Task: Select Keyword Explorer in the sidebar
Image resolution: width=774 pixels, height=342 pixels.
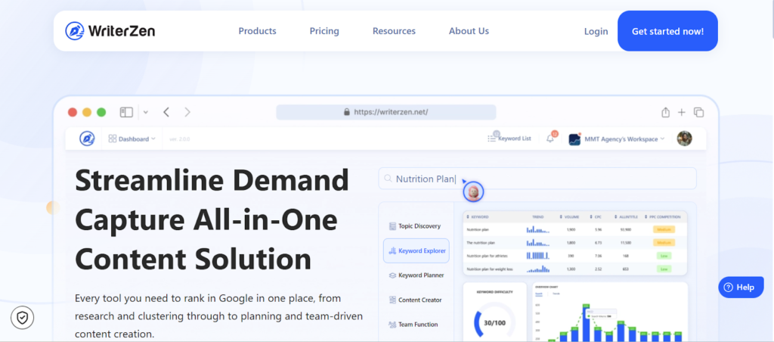Action: (416, 250)
